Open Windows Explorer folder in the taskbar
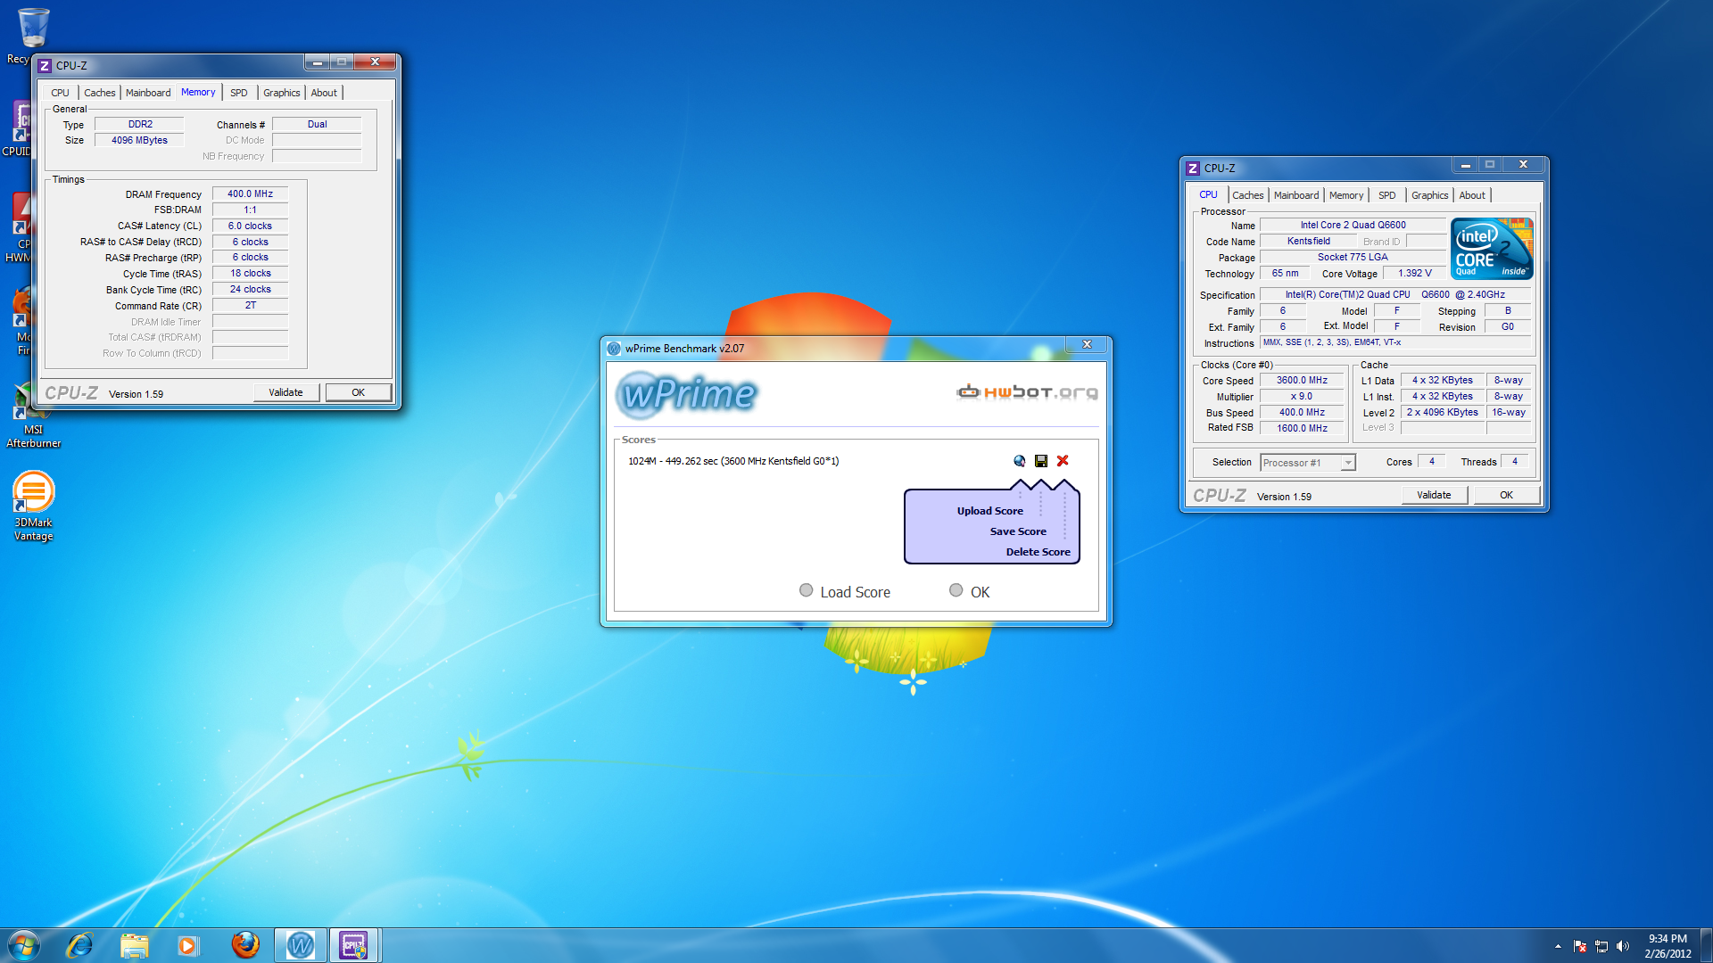 [x=134, y=945]
